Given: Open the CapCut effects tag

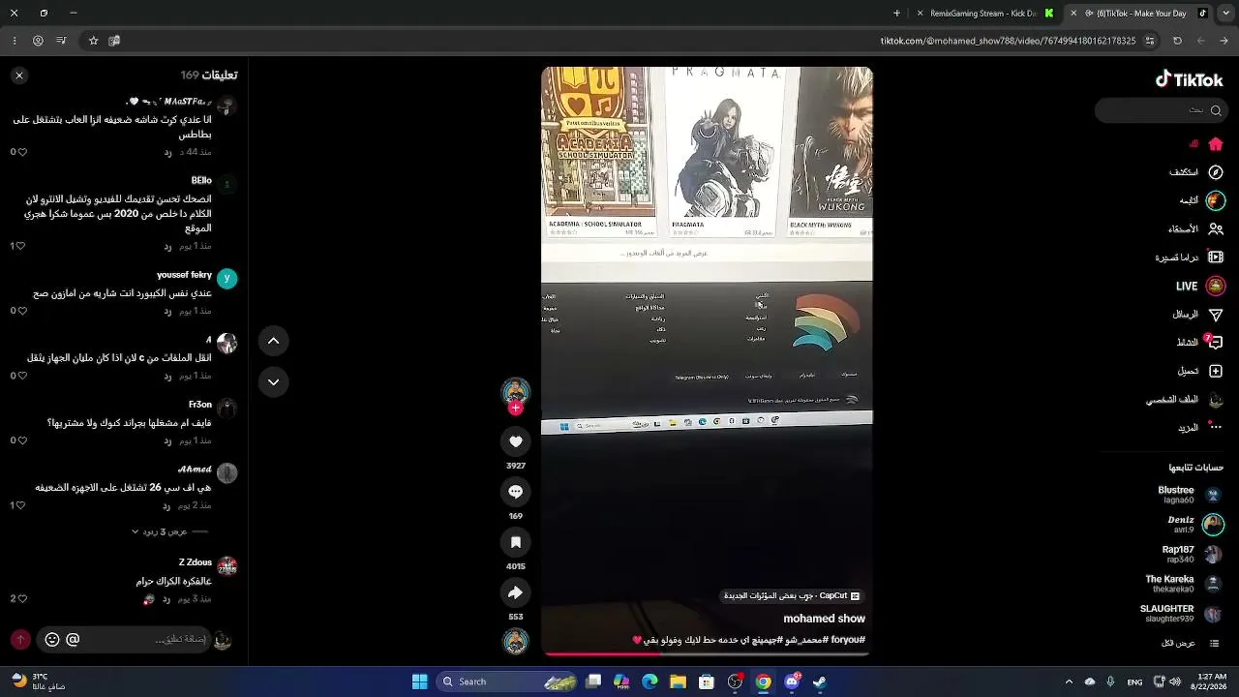Looking at the screenshot, I should coord(792,596).
